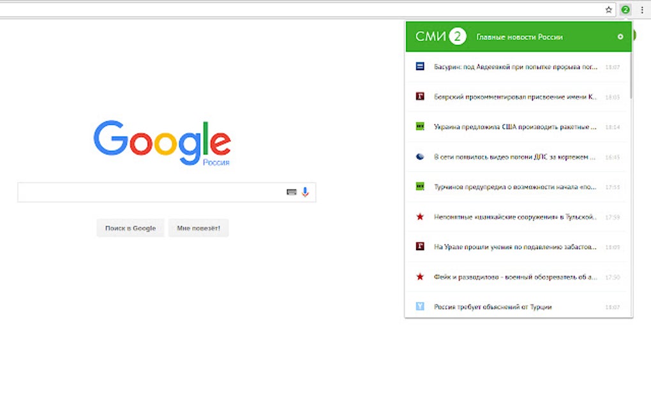Click the news popup vertical scrollbar thumb
The width and height of the screenshot is (651, 407).
coord(631,75)
